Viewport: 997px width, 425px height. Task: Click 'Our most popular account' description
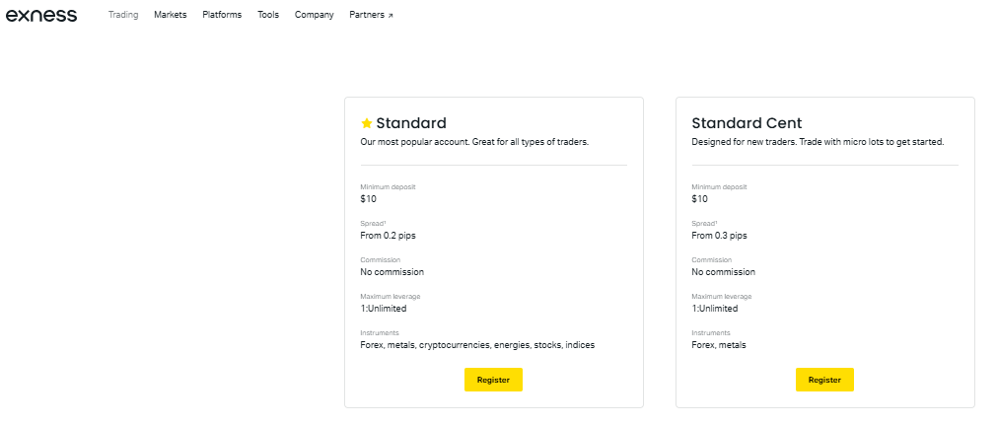474,143
